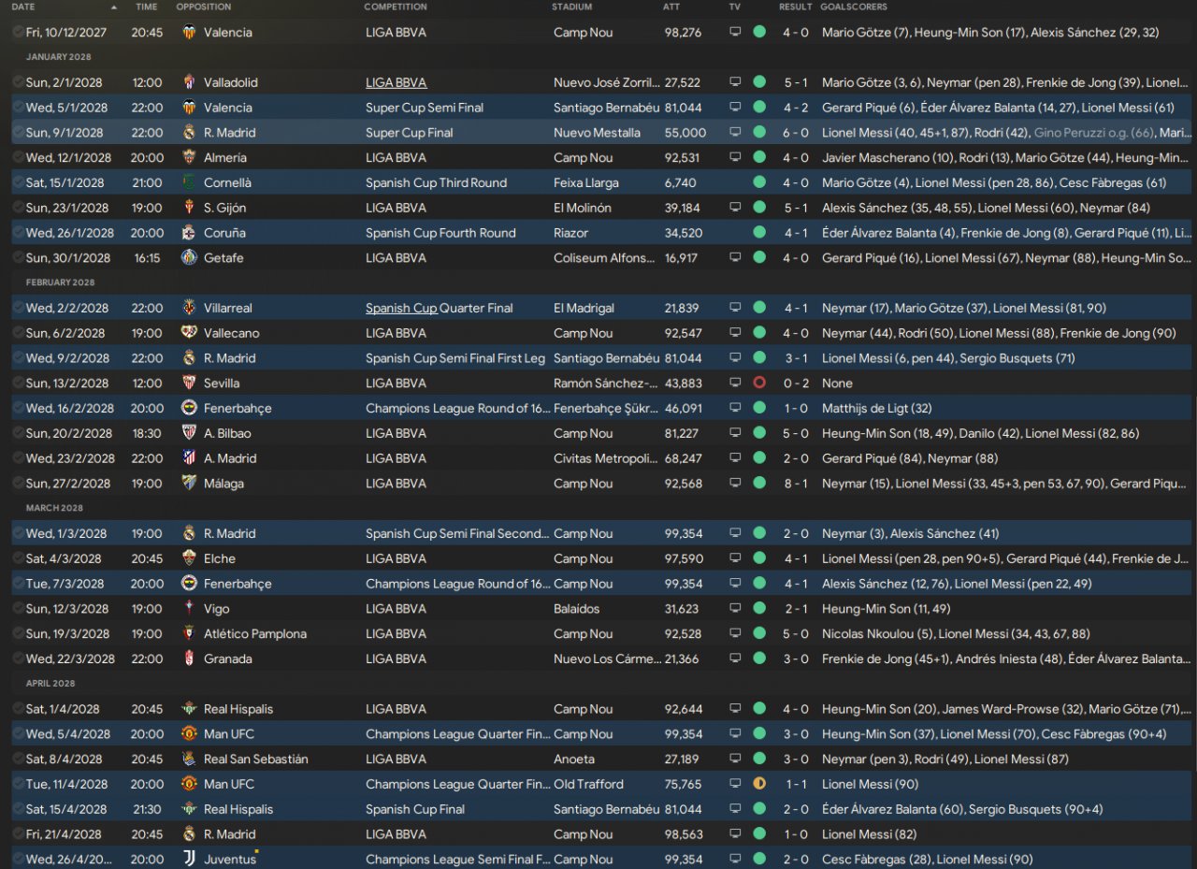Sort by the COMPETITION column header
The image size is (1197, 869).
[x=396, y=7]
